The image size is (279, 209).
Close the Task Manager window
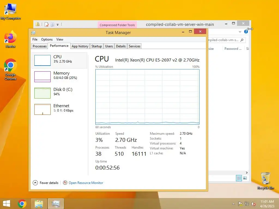(200, 32)
